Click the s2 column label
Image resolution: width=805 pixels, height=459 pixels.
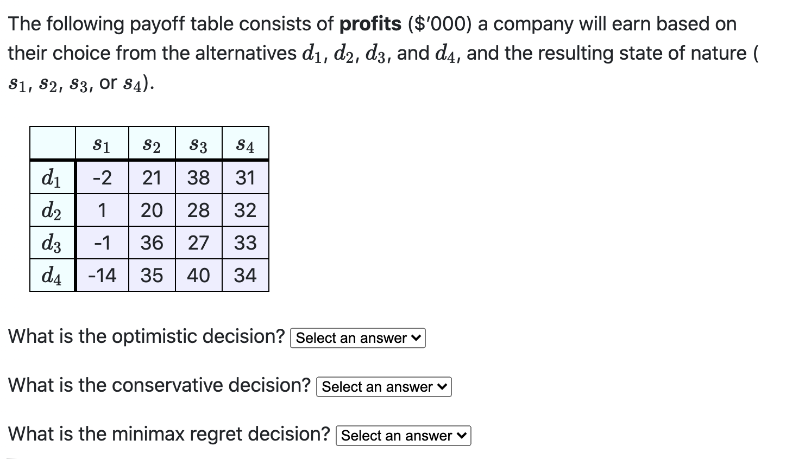152,144
